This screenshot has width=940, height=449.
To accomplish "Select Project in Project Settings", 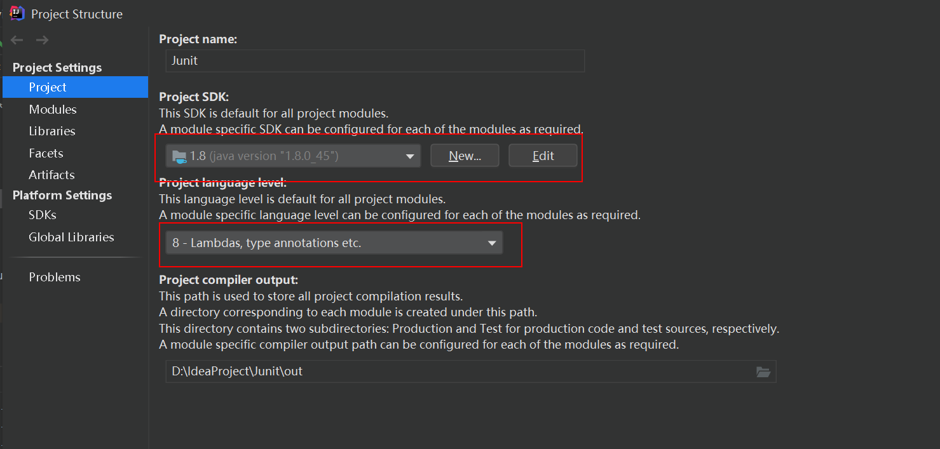I will [x=48, y=87].
